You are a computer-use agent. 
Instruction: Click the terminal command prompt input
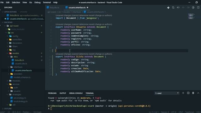(51, 109)
